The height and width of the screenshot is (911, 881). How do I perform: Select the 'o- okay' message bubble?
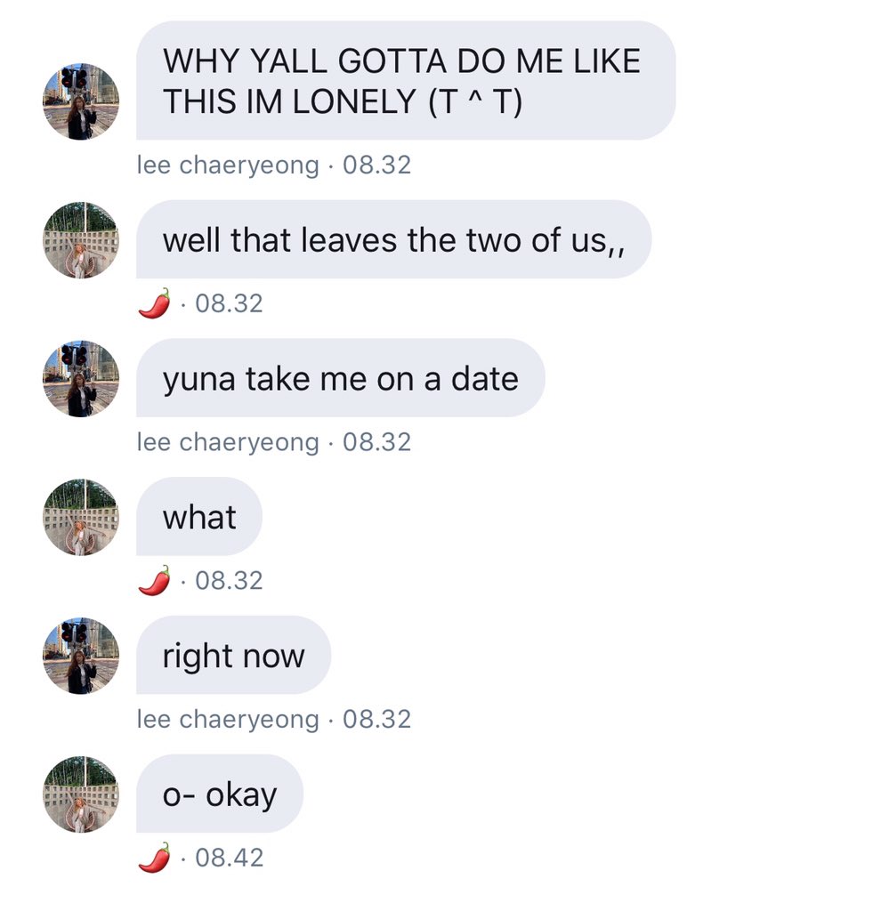tap(220, 794)
